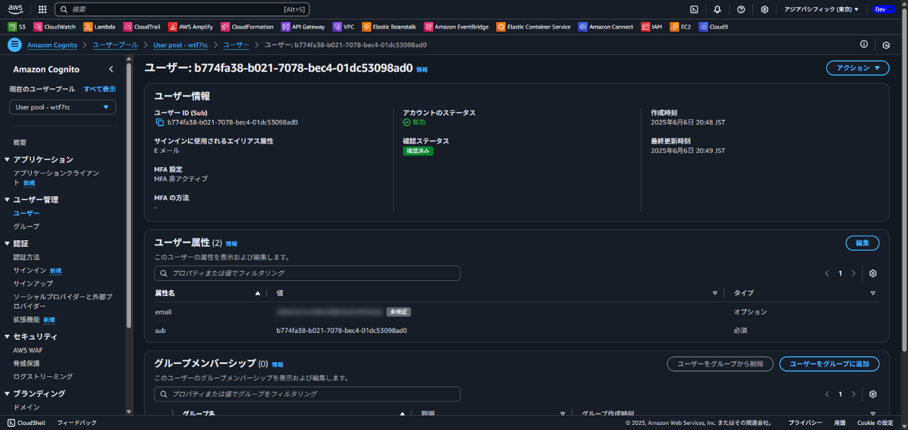
Task: Open the User pool - wtf7tc selector
Action: [63, 107]
